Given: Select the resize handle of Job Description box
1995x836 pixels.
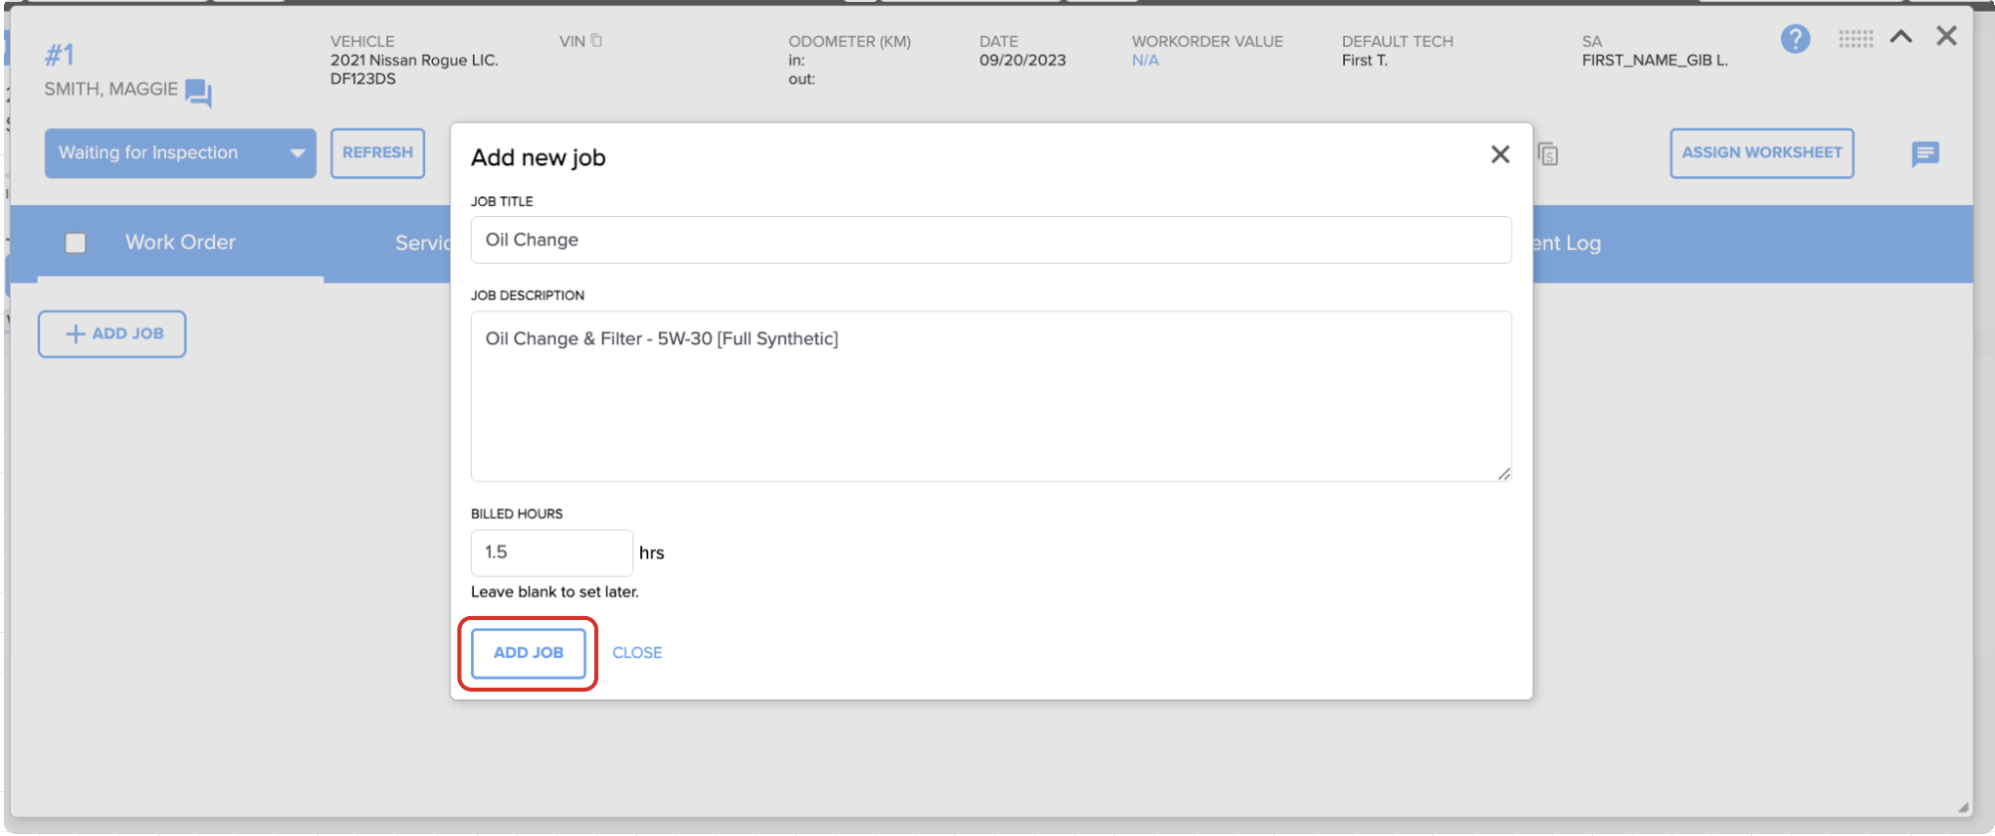Looking at the screenshot, I should [x=1504, y=474].
